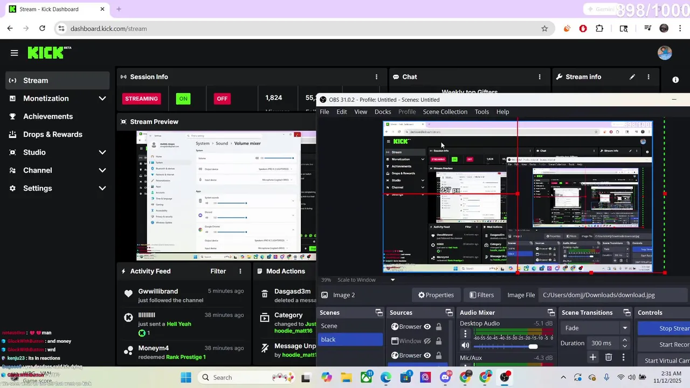Expand the Channel sidebar section
This screenshot has width=690, height=388.
[x=102, y=170]
